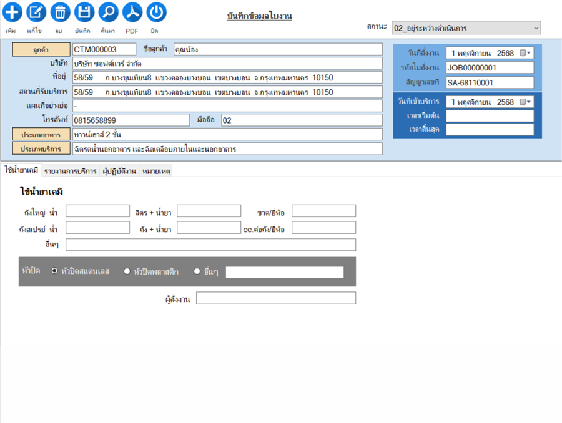Open the สถานะ status dropdown
562x423 pixels.
536,28
